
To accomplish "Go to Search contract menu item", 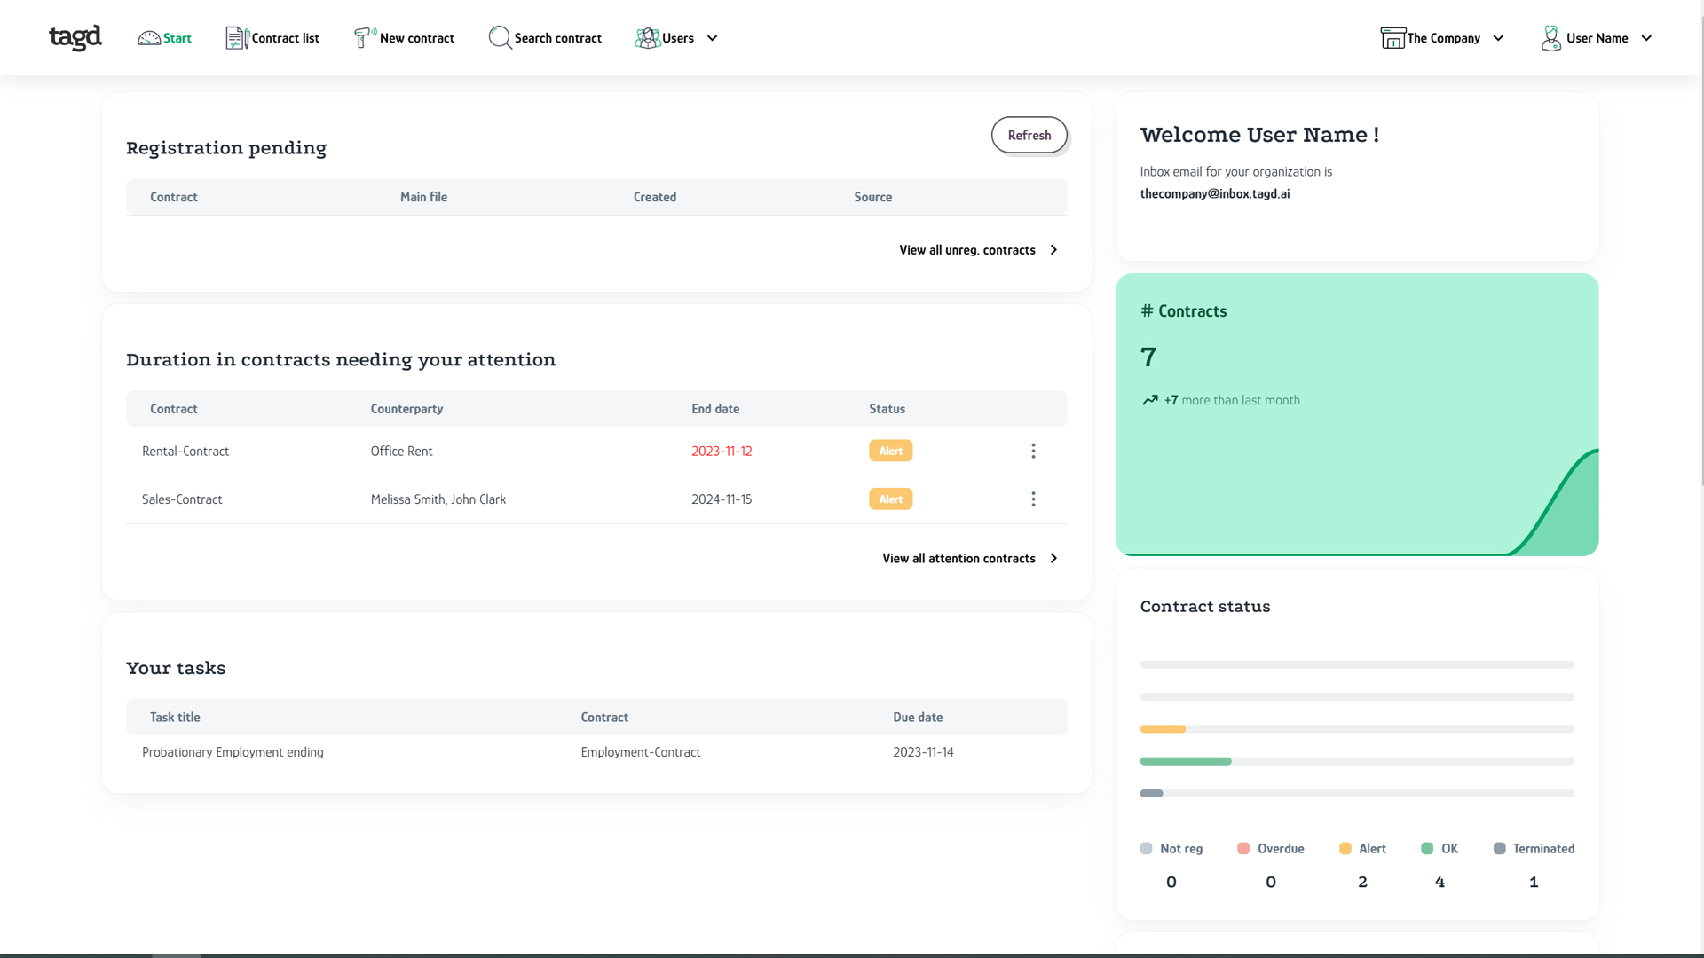I will 557,38.
